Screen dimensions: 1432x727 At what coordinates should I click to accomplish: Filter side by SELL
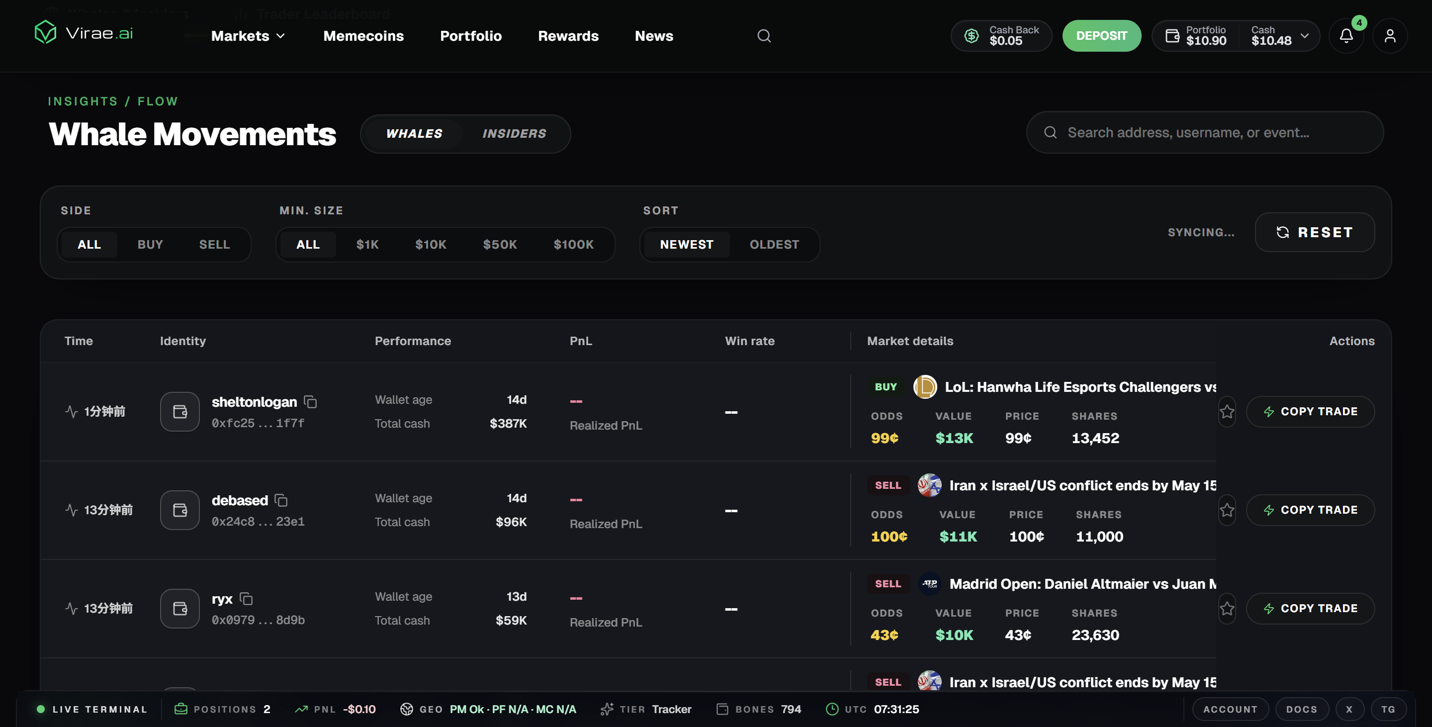pyautogui.click(x=215, y=245)
